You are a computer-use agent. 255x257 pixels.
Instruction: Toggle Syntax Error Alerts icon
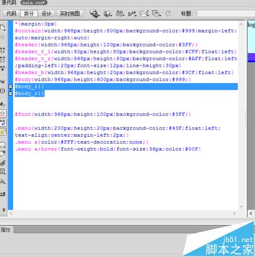pyautogui.click(x=3, y=132)
